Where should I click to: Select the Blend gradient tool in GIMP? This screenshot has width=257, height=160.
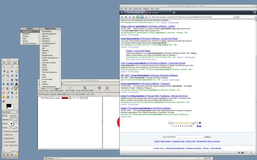pos(8,88)
